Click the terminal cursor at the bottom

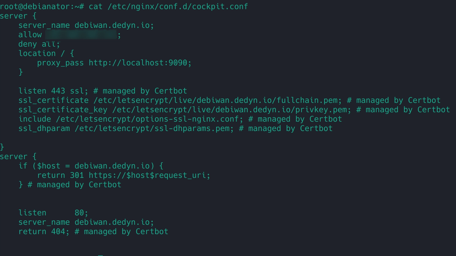point(100,255)
